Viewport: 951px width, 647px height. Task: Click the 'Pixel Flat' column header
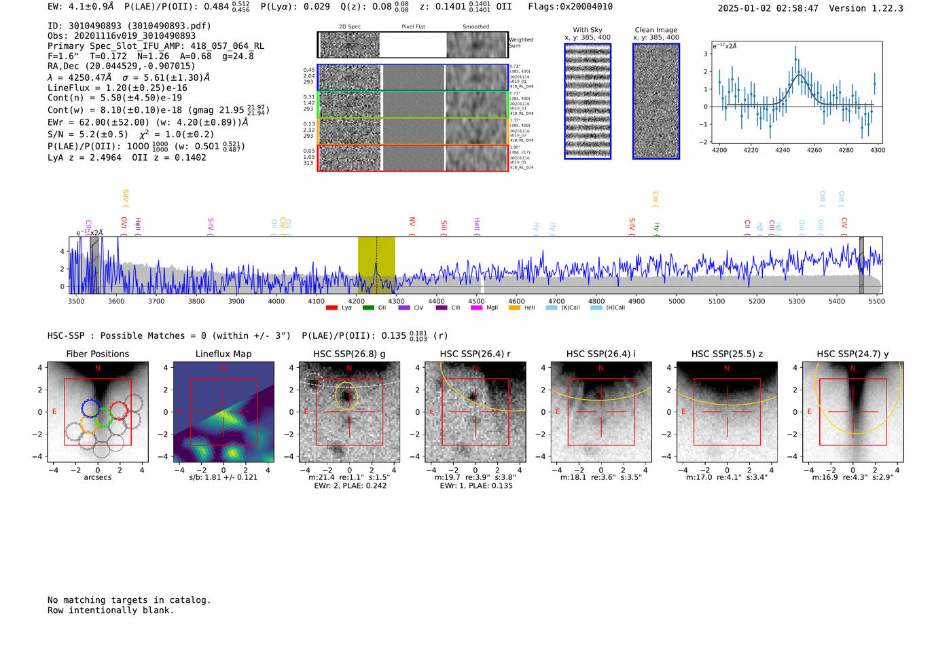click(413, 26)
